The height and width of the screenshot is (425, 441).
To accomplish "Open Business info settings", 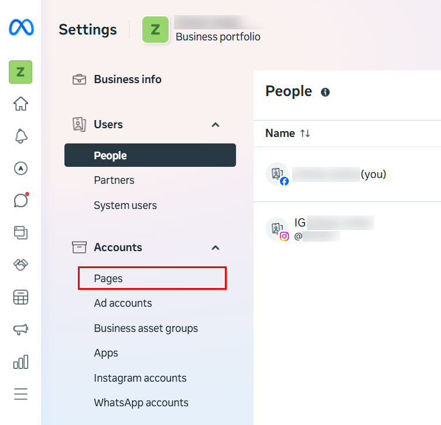I will [x=127, y=79].
